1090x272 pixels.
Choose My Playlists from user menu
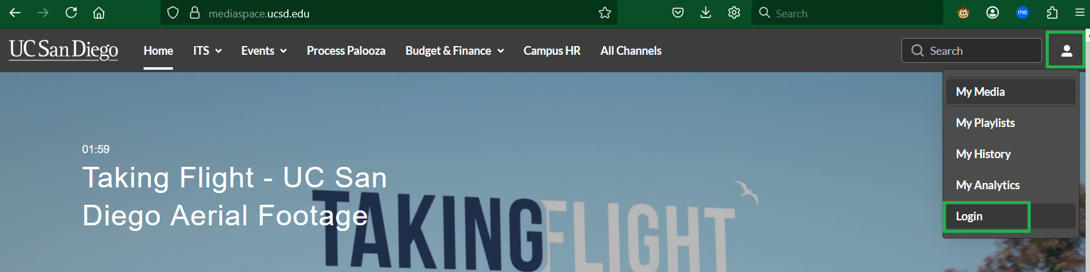click(x=1010, y=123)
